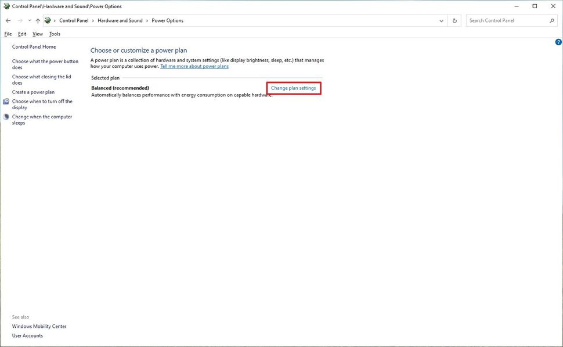Click the Up one level arrow
The height and width of the screenshot is (347, 563).
(38, 20)
